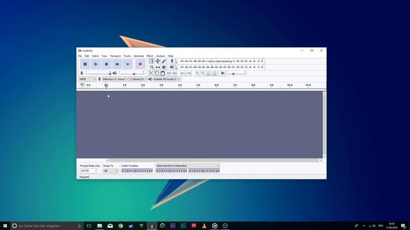
Task: Adjust the recording volume slider
Action: [x=98, y=74]
